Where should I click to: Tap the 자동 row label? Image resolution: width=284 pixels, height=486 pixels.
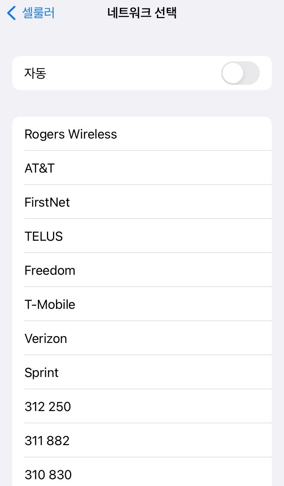pyautogui.click(x=35, y=73)
